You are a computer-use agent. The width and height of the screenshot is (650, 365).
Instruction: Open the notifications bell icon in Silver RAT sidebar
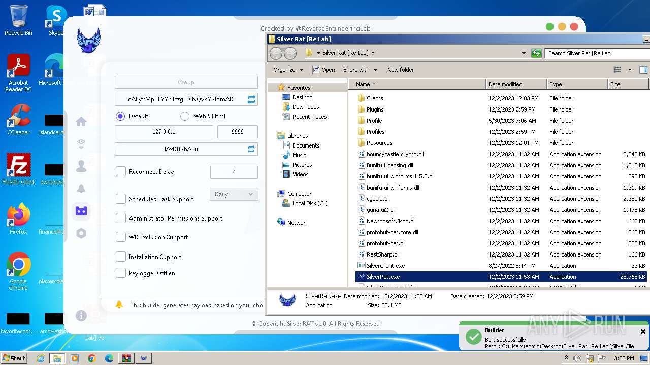click(x=81, y=189)
